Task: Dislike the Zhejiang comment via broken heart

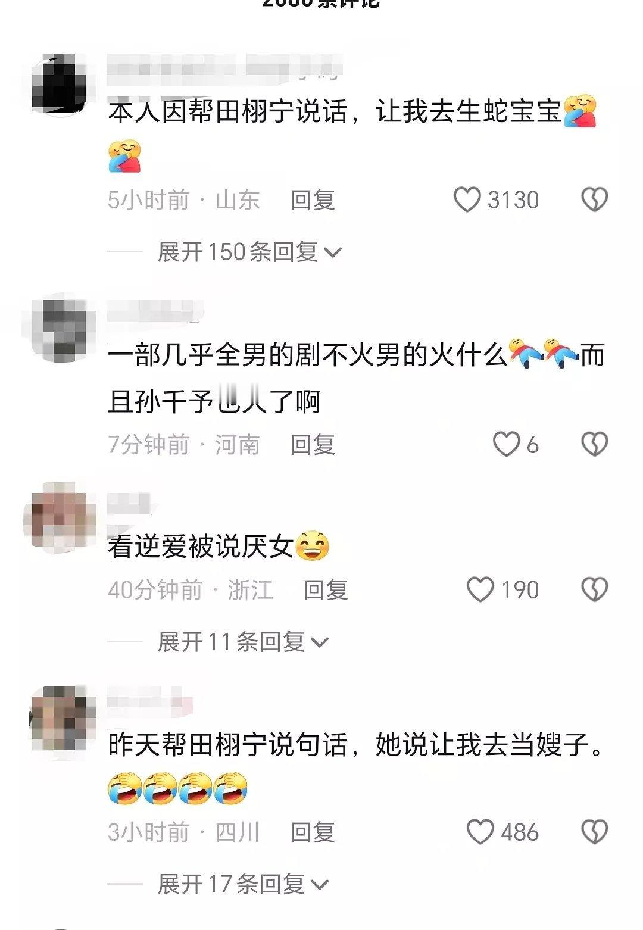Action: click(594, 589)
